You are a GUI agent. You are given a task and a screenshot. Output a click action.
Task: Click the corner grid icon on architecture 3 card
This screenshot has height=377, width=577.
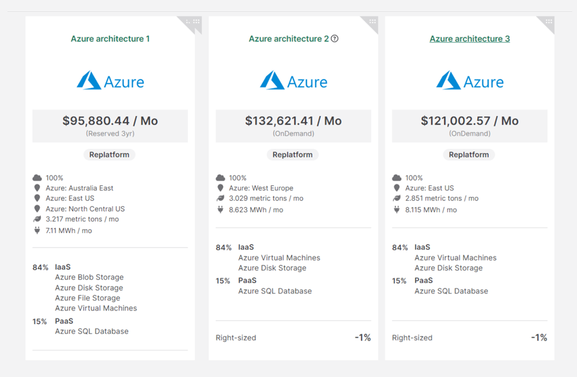(549, 21)
